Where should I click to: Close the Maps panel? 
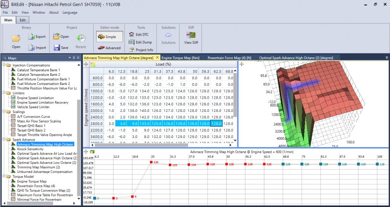click(78, 58)
